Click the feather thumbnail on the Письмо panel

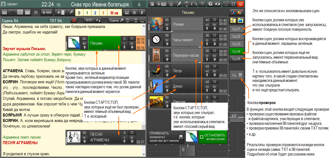(74, 43)
